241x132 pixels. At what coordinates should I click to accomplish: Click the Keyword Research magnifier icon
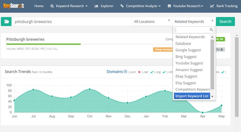52,6
